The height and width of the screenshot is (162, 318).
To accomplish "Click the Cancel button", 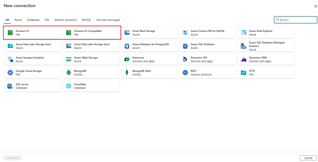I will tap(308, 158).
